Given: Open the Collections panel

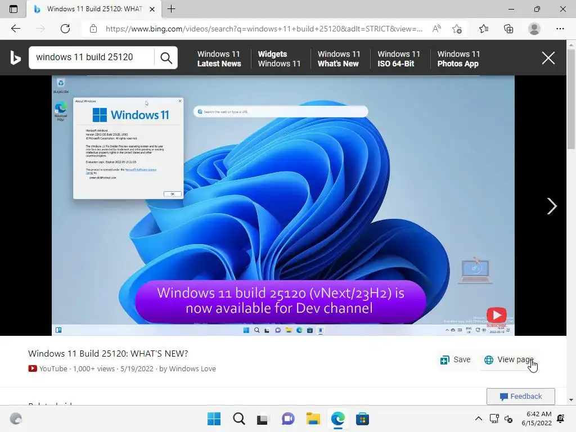Looking at the screenshot, I should (x=508, y=29).
